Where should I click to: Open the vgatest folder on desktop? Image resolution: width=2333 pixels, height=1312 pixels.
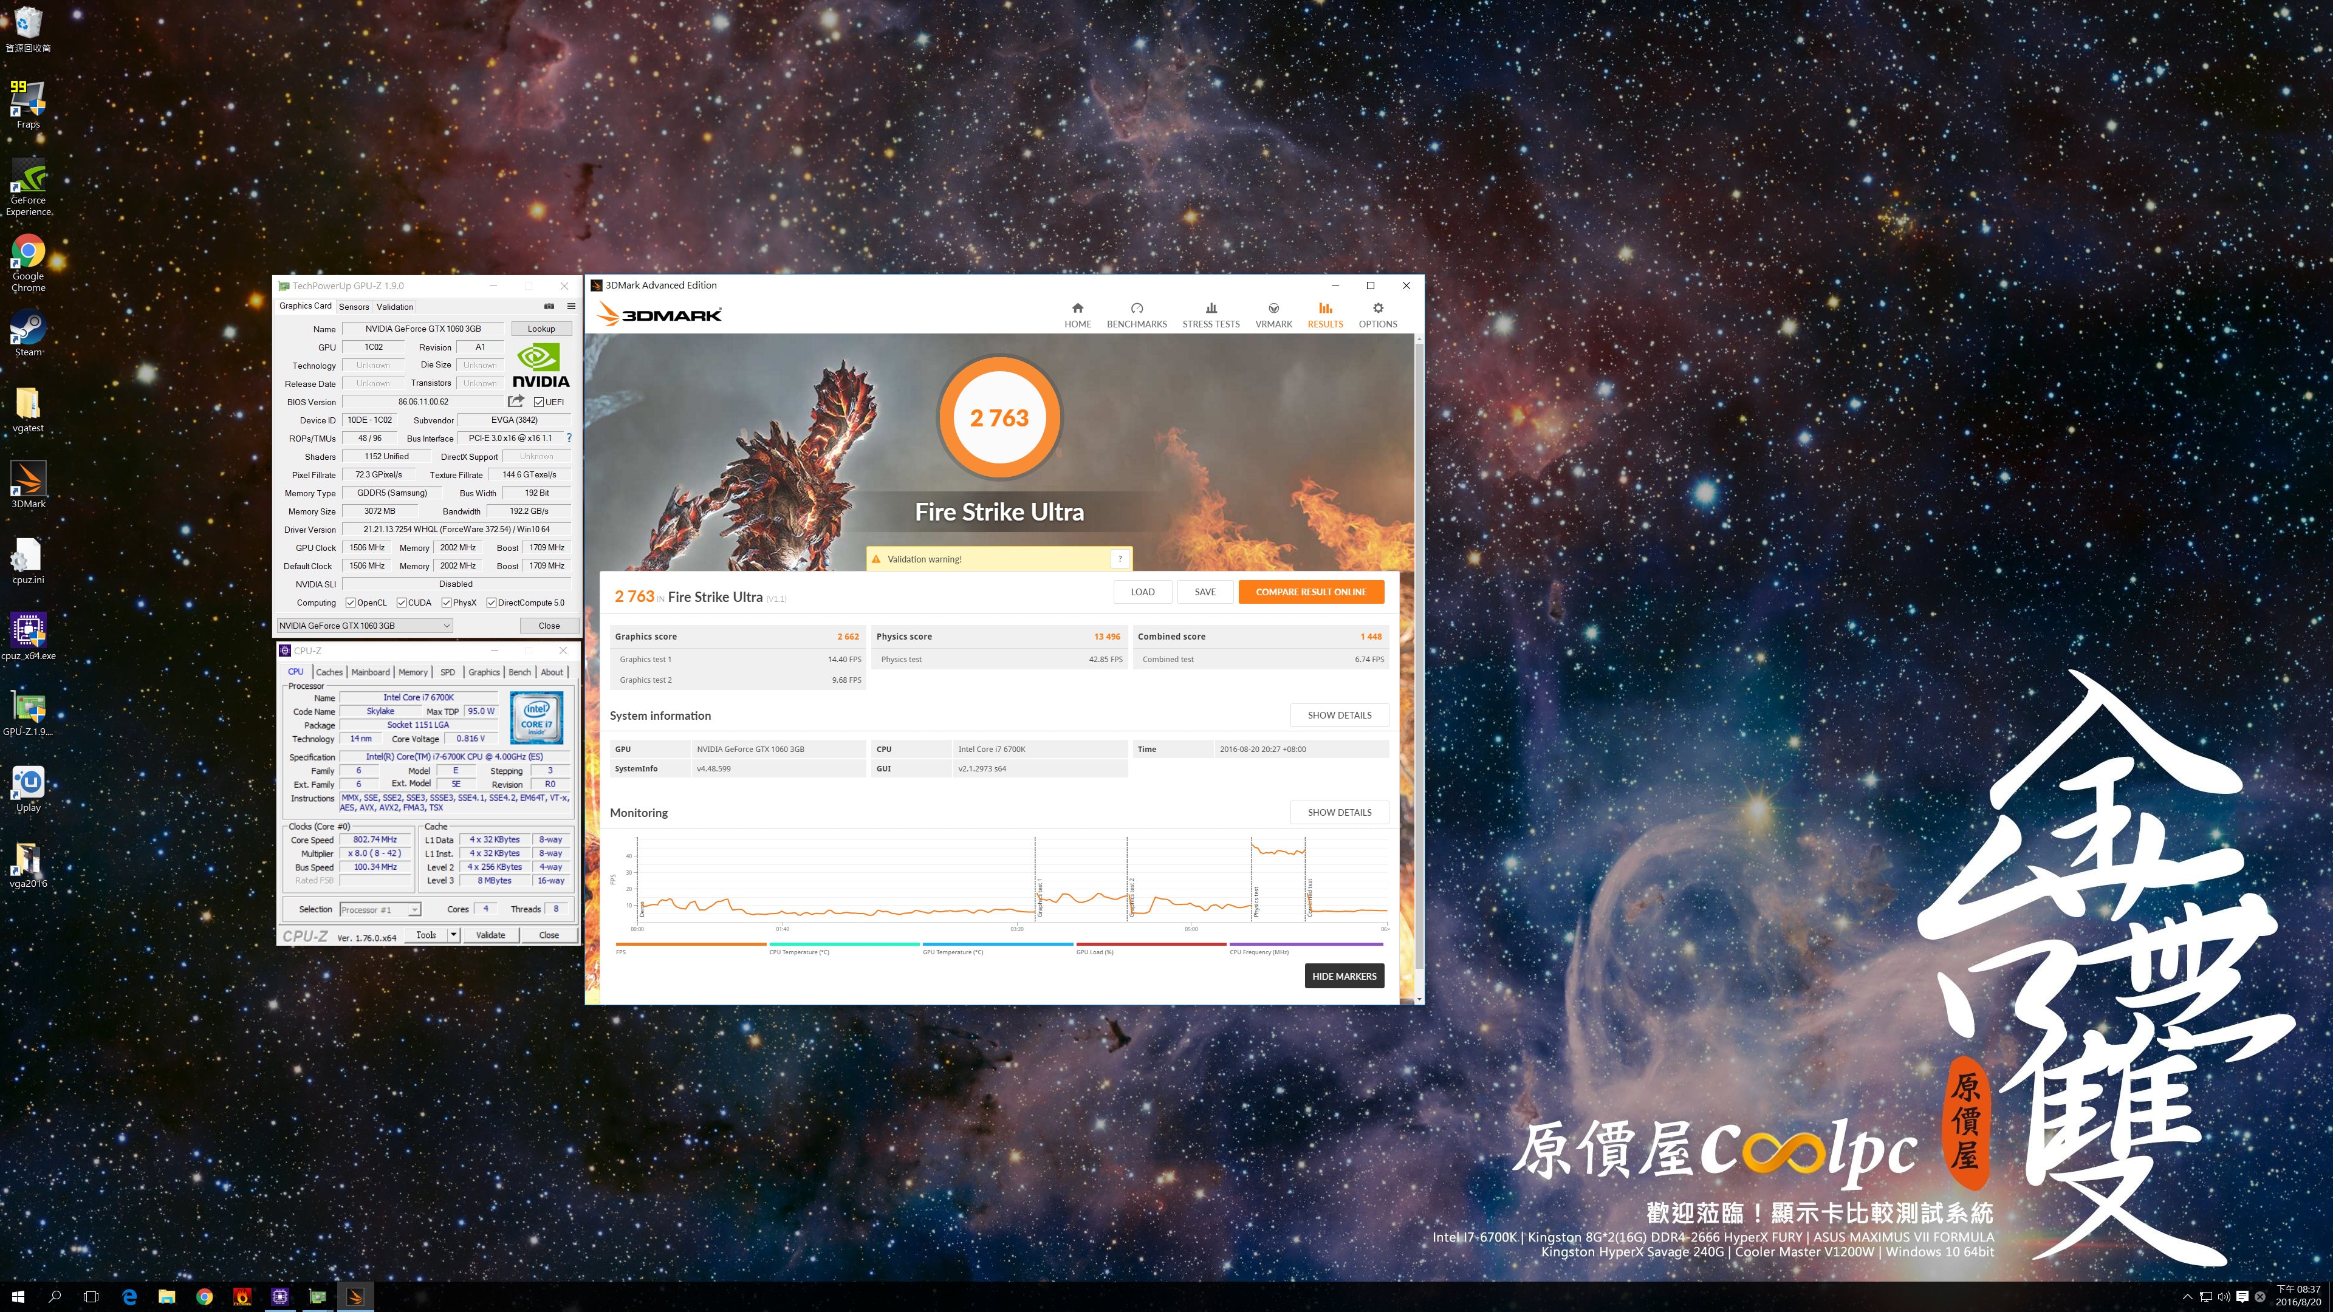pyautogui.click(x=28, y=409)
